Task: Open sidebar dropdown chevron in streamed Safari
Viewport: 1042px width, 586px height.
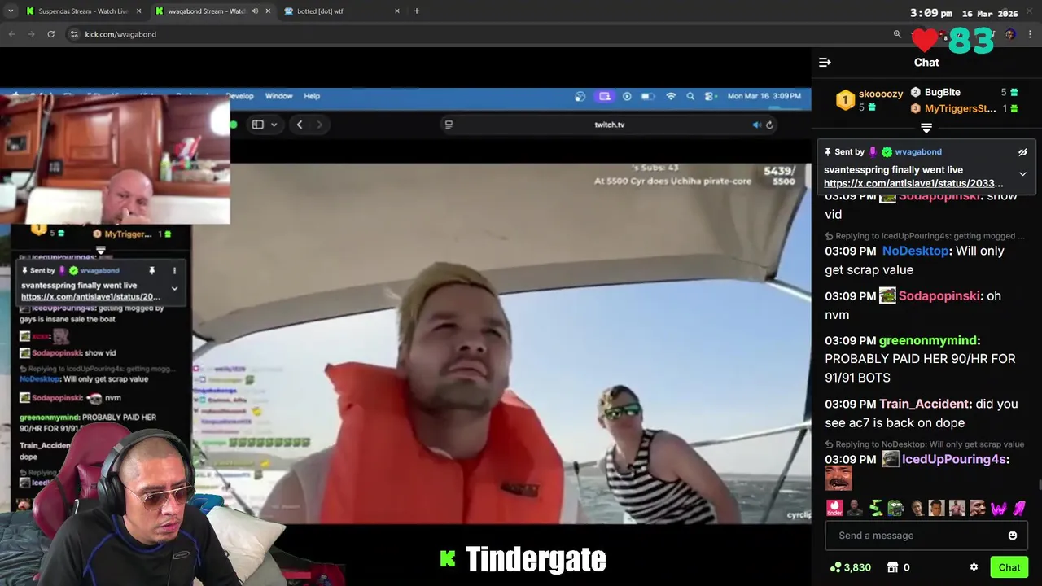Action: coord(274,125)
